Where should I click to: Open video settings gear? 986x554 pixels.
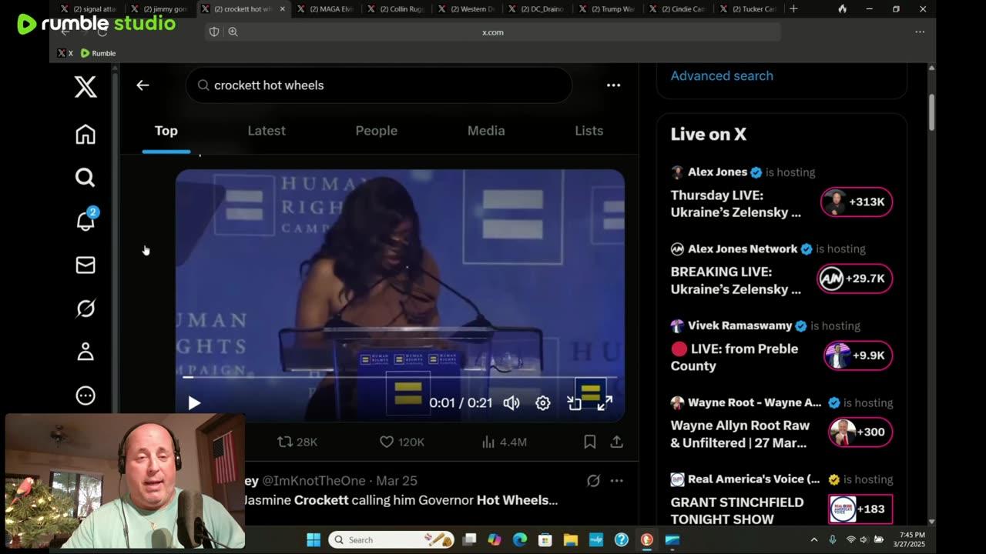(543, 402)
